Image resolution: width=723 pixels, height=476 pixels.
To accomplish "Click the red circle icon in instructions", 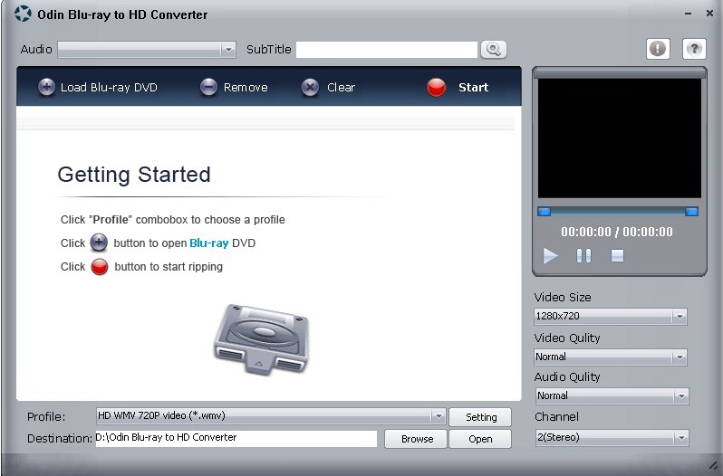I will pos(99,267).
